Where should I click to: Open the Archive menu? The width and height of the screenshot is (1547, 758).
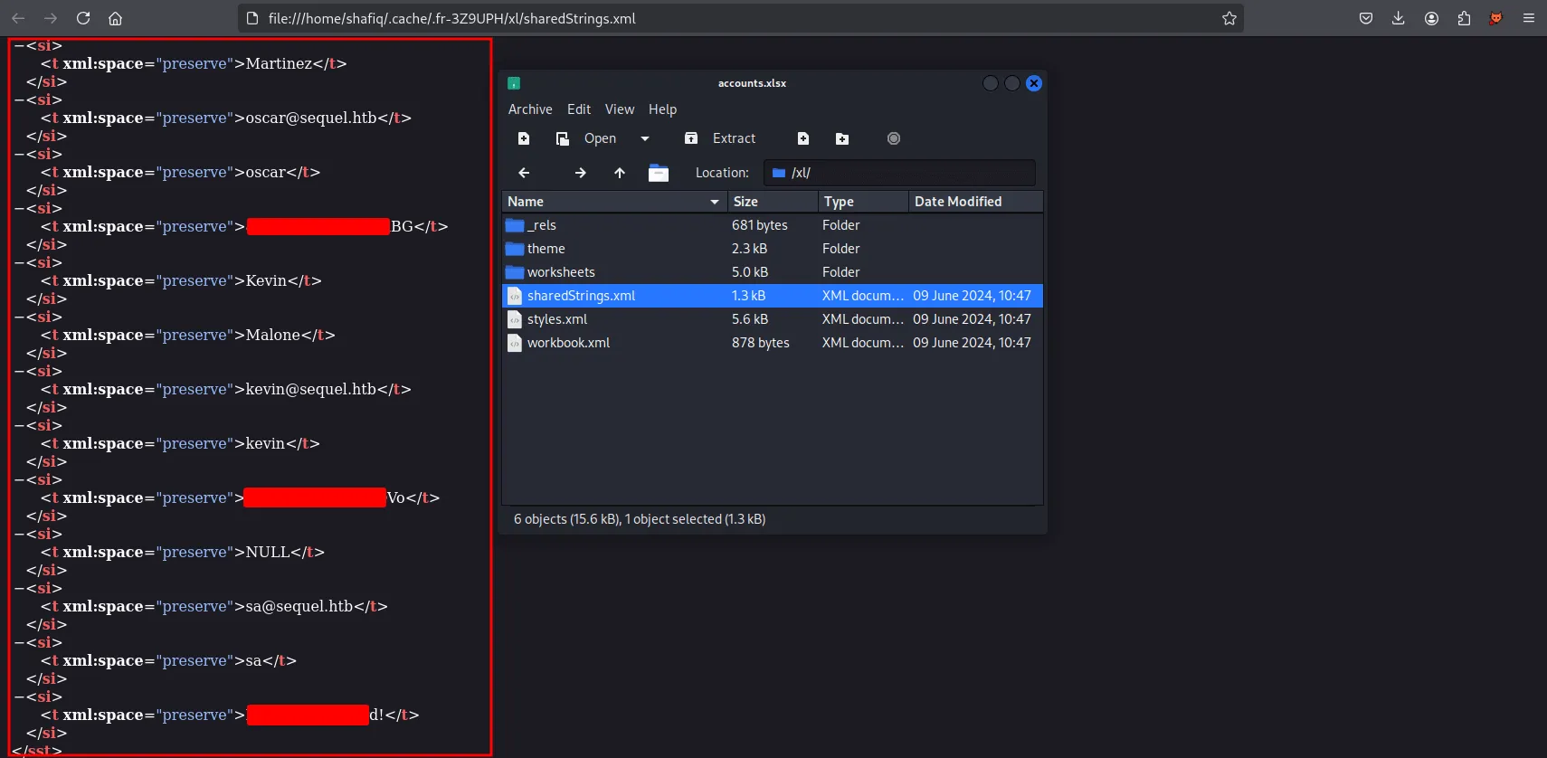[530, 109]
